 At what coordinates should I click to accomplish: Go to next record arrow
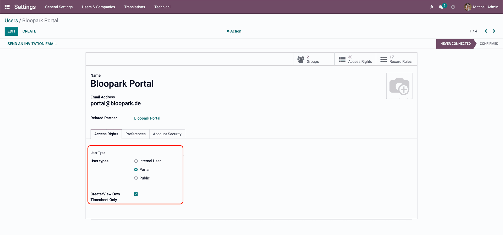click(494, 31)
